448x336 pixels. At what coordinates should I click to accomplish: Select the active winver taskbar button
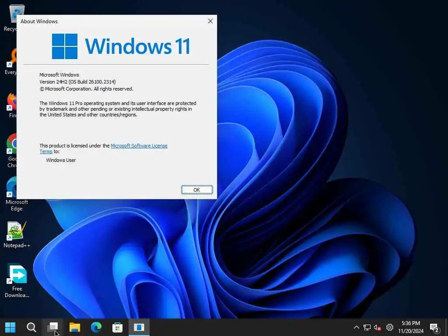139,327
